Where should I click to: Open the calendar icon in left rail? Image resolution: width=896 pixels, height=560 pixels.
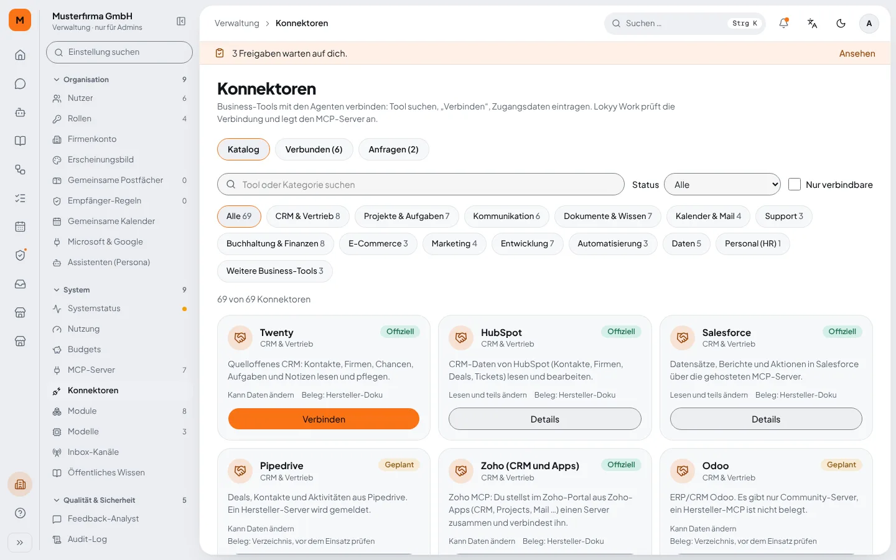tap(20, 226)
